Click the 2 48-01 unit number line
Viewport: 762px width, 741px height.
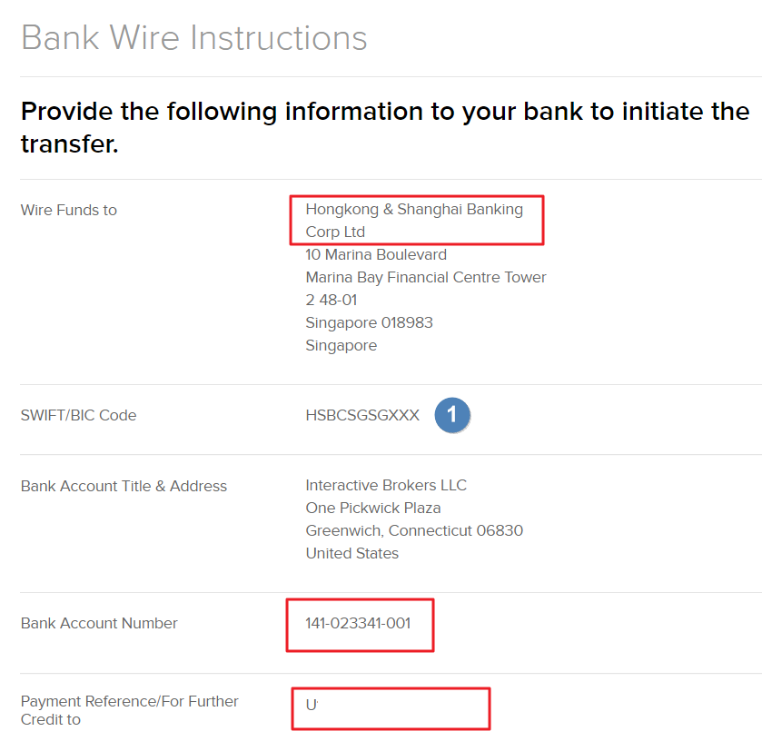(x=332, y=301)
